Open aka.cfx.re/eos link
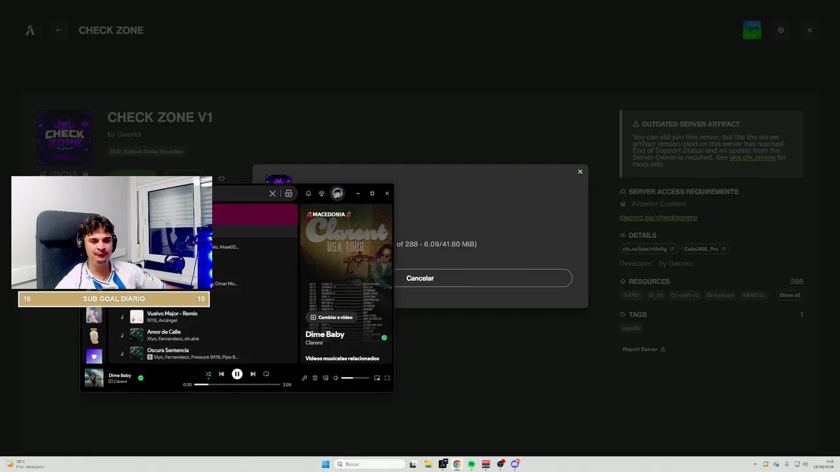This screenshot has height=472, width=840. (x=752, y=157)
